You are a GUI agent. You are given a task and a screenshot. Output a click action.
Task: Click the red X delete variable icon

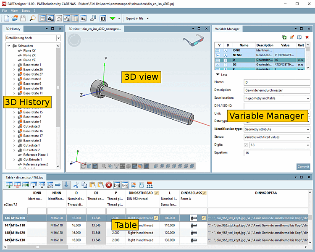tap(307, 37)
